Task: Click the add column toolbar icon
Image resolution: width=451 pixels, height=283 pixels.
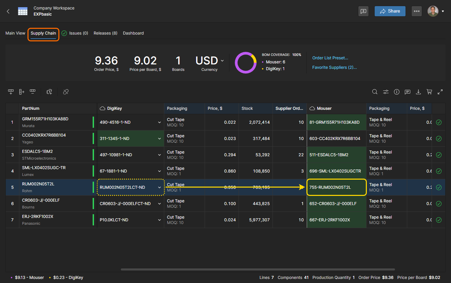Action: pos(22,92)
